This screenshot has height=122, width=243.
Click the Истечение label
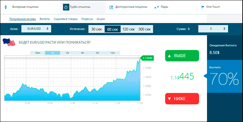[78, 29]
